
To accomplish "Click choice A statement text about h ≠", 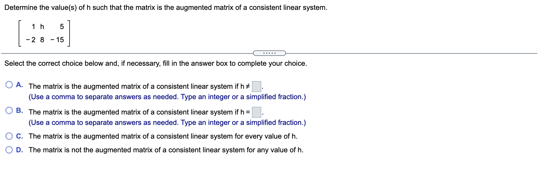I will [137, 86].
